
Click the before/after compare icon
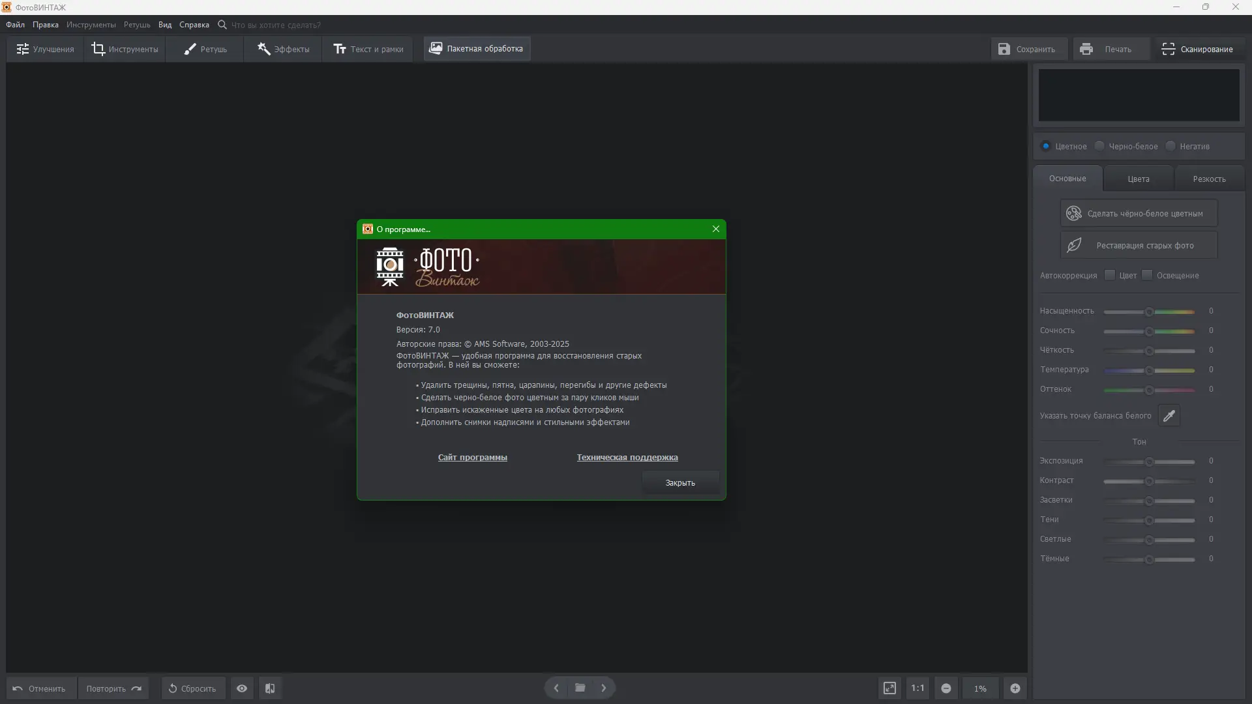(x=270, y=688)
